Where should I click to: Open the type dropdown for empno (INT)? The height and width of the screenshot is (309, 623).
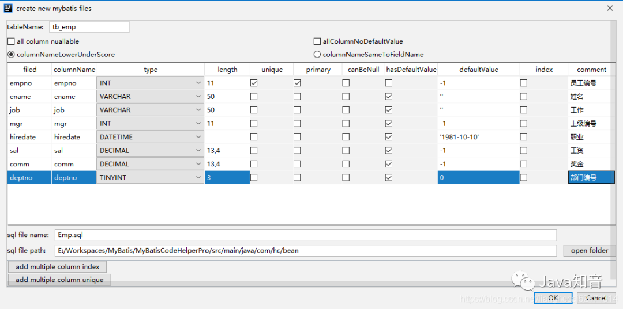pyautogui.click(x=150, y=83)
